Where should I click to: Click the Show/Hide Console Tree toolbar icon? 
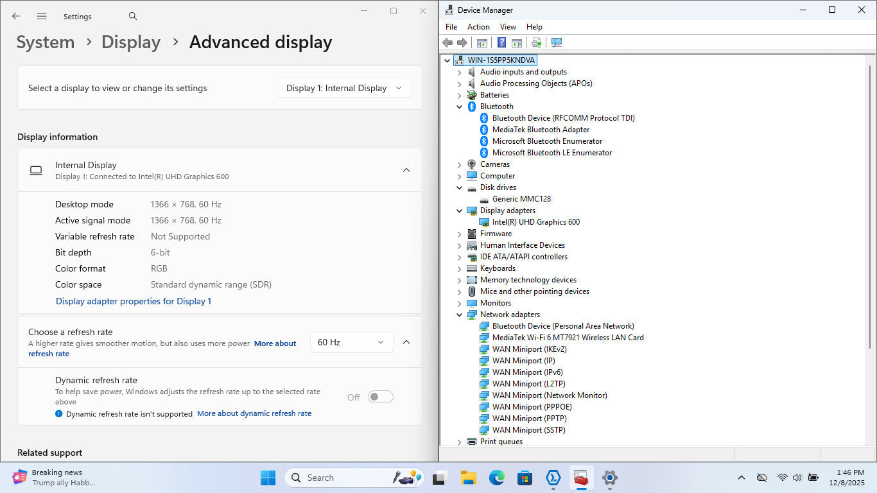(482, 42)
